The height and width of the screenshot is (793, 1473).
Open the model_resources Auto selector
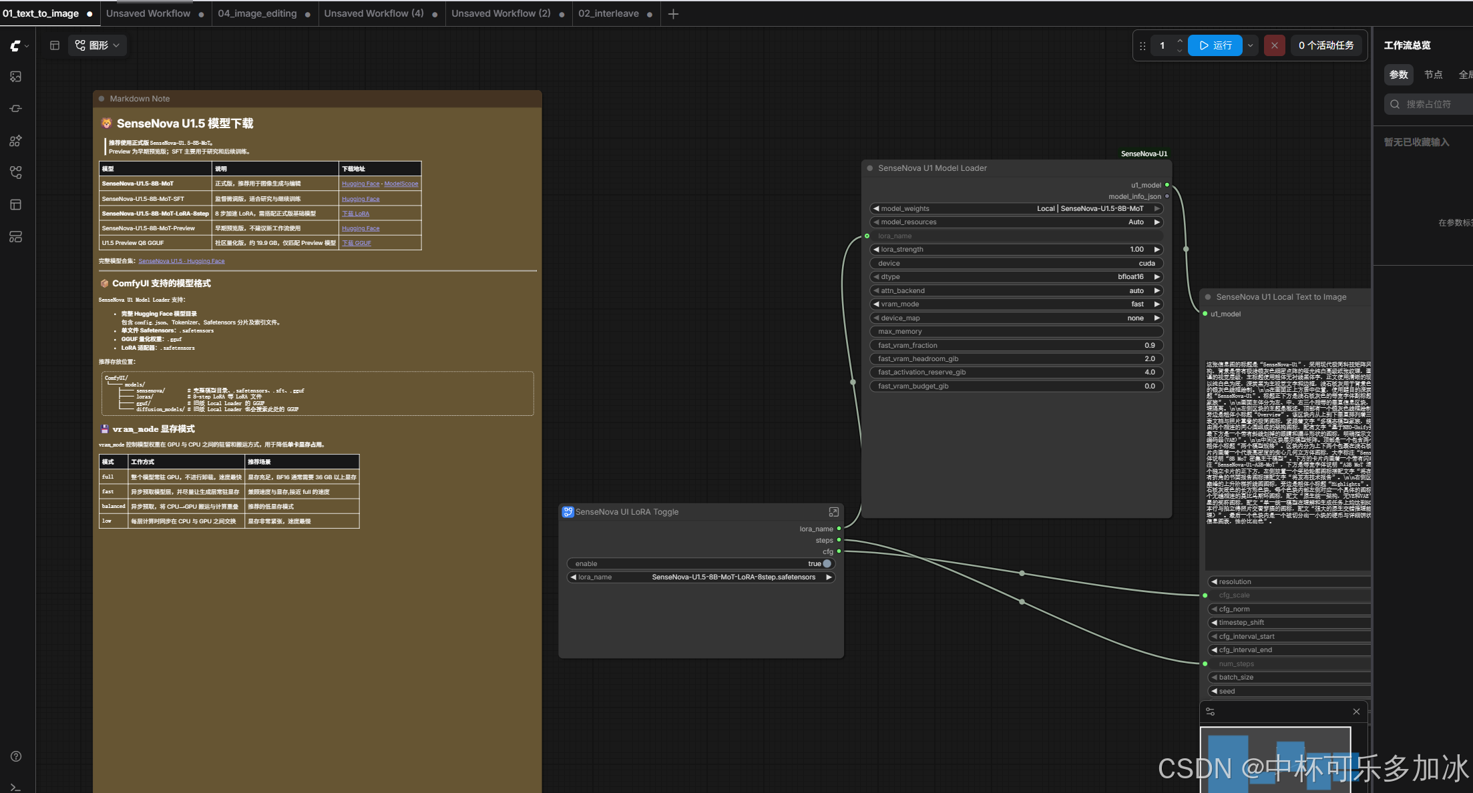click(x=1016, y=222)
